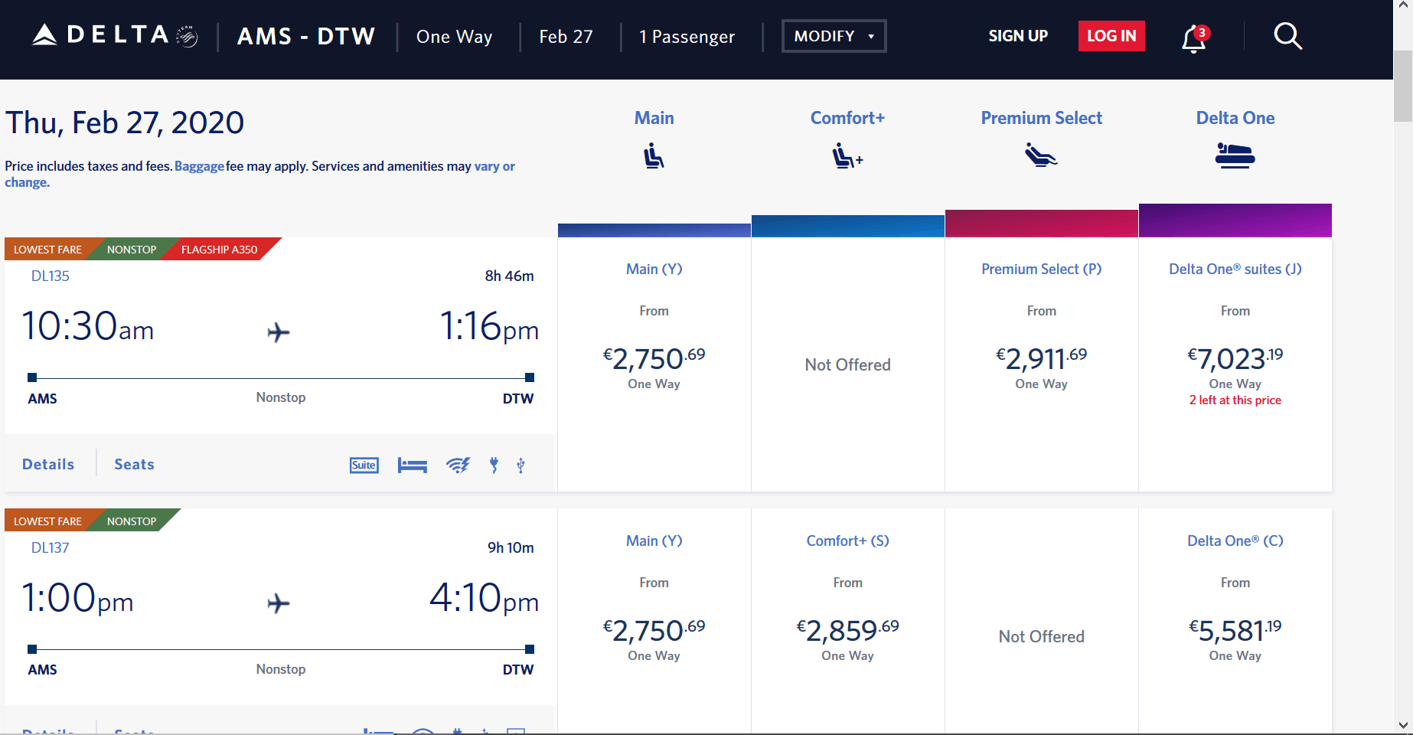Open the MODIFY search dropdown
Screen dimensions: 1413x735
click(x=834, y=36)
